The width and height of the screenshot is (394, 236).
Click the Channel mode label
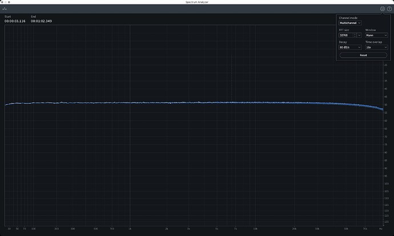coord(348,18)
